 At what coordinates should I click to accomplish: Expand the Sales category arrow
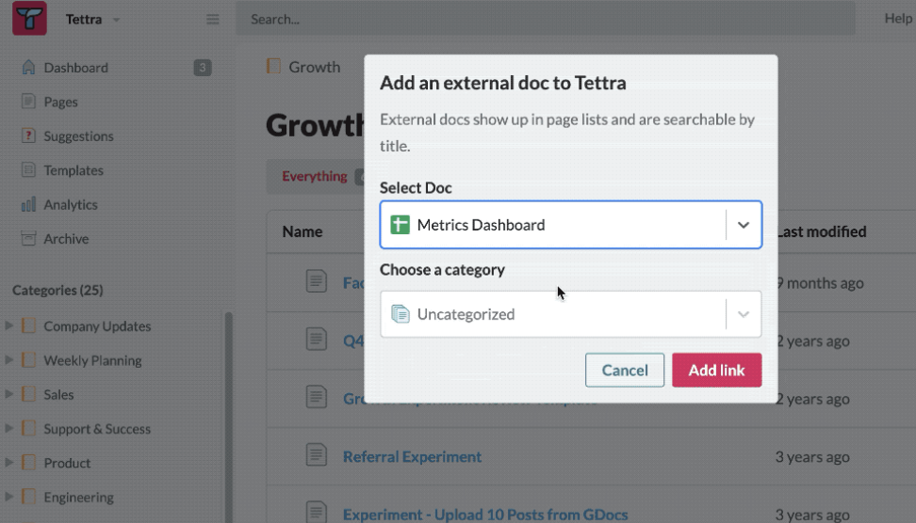coord(8,394)
